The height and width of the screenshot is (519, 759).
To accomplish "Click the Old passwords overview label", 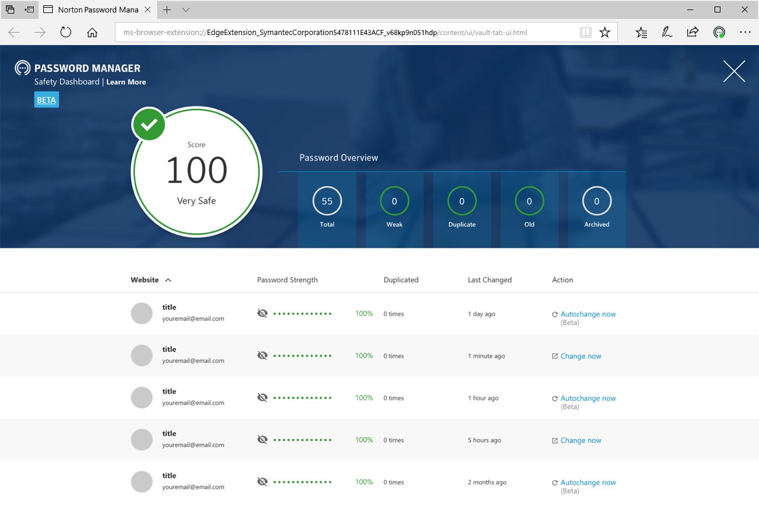I will point(529,224).
